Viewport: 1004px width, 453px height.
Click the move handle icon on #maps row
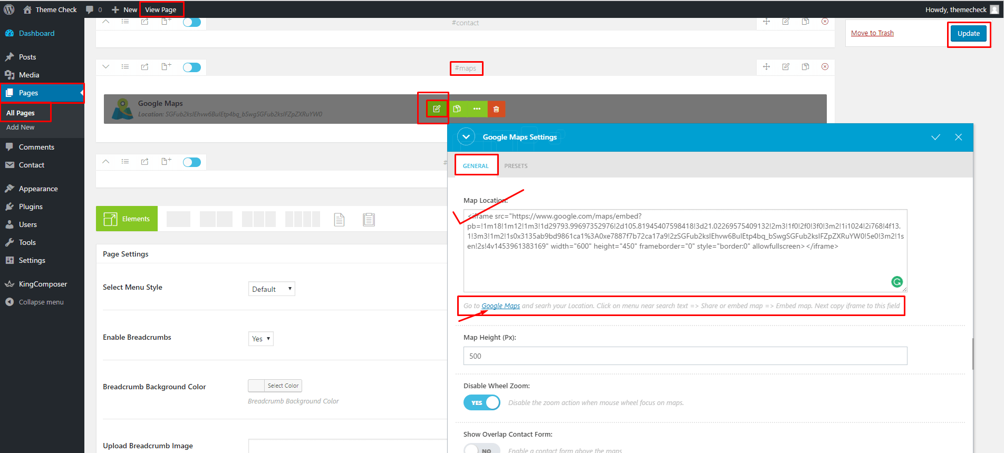766,67
